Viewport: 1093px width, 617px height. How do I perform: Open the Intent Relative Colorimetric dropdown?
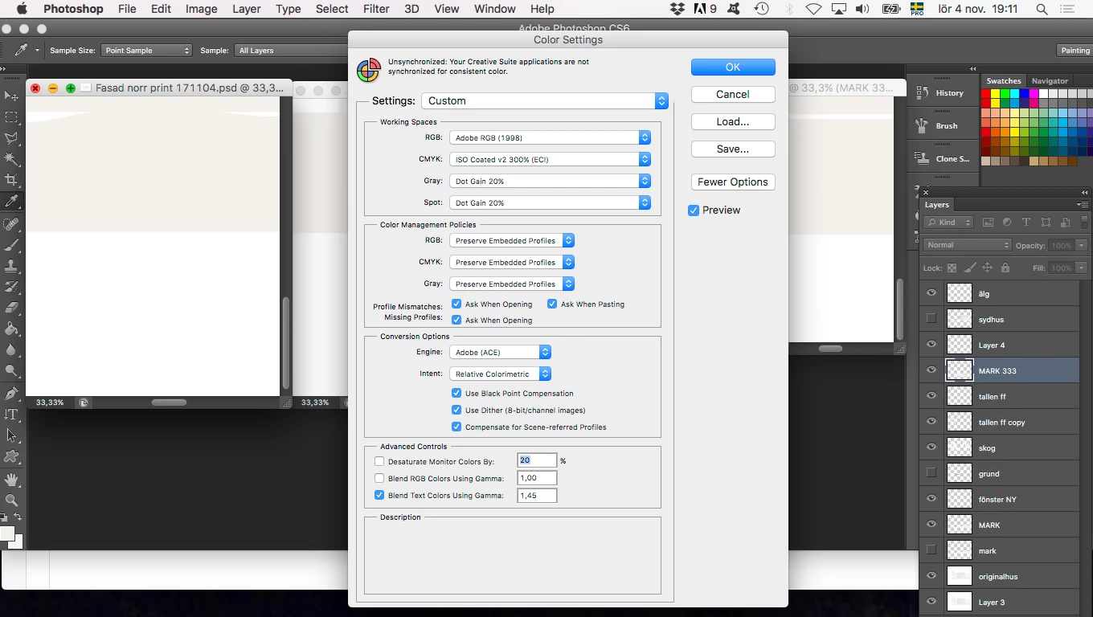tap(500, 374)
